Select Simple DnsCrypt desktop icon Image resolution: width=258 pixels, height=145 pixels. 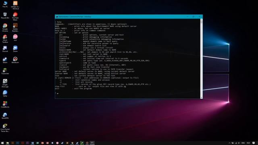tap(5, 83)
